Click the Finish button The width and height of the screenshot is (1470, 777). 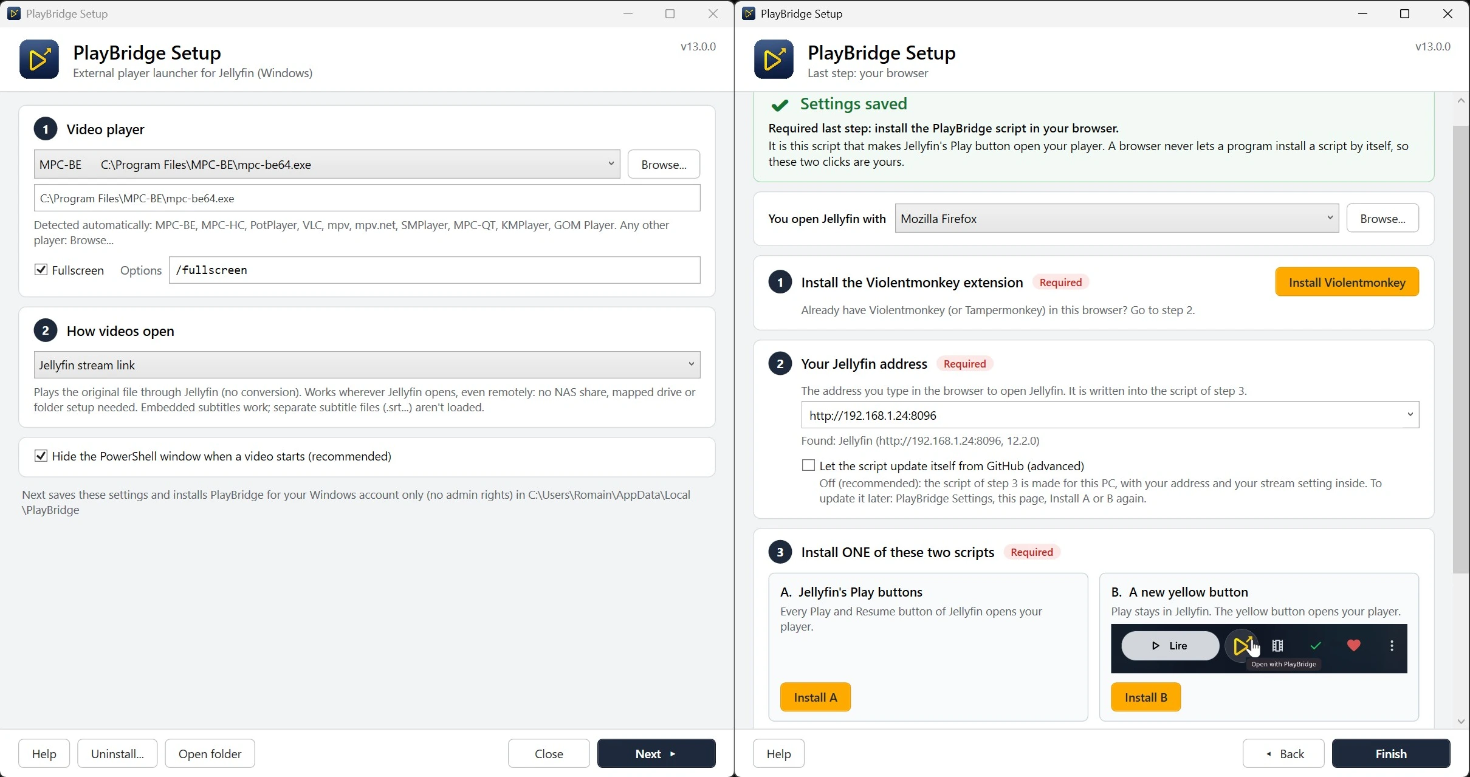click(x=1391, y=753)
